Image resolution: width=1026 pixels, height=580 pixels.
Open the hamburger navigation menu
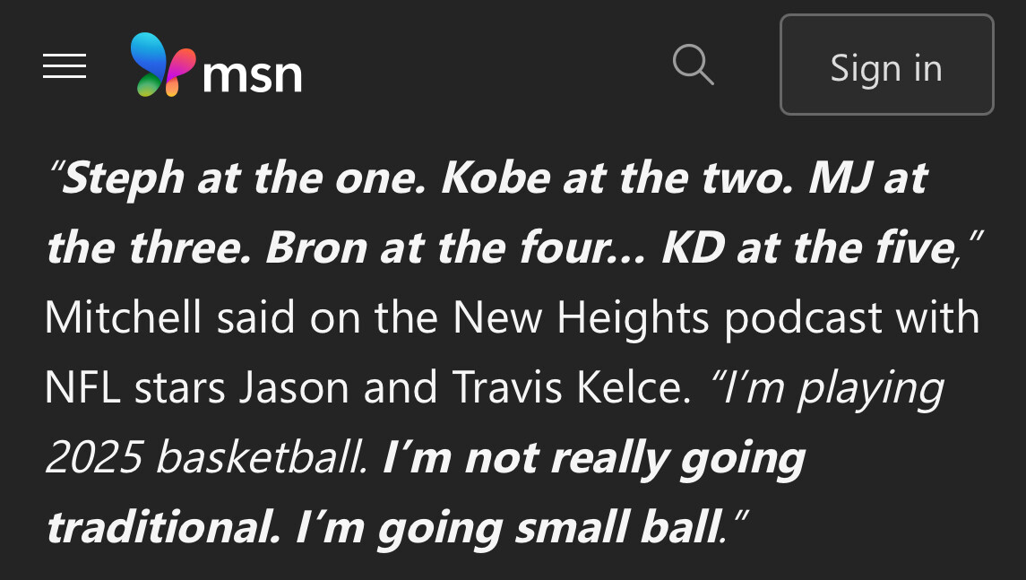point(65,66)
